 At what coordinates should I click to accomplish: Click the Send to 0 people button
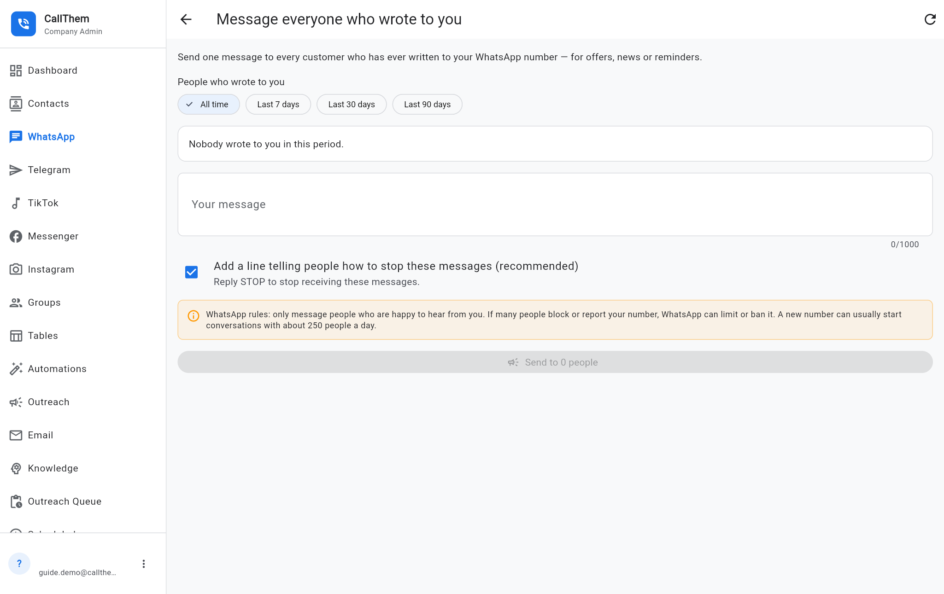pyautogui.click(x=555, y=362)
